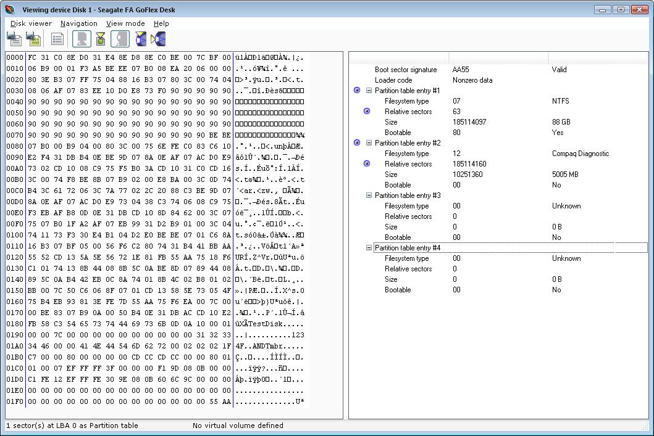Viewport: 654px width, 436px height.
Task: Click the NTFS filesystem description
Action: (561, 101)
